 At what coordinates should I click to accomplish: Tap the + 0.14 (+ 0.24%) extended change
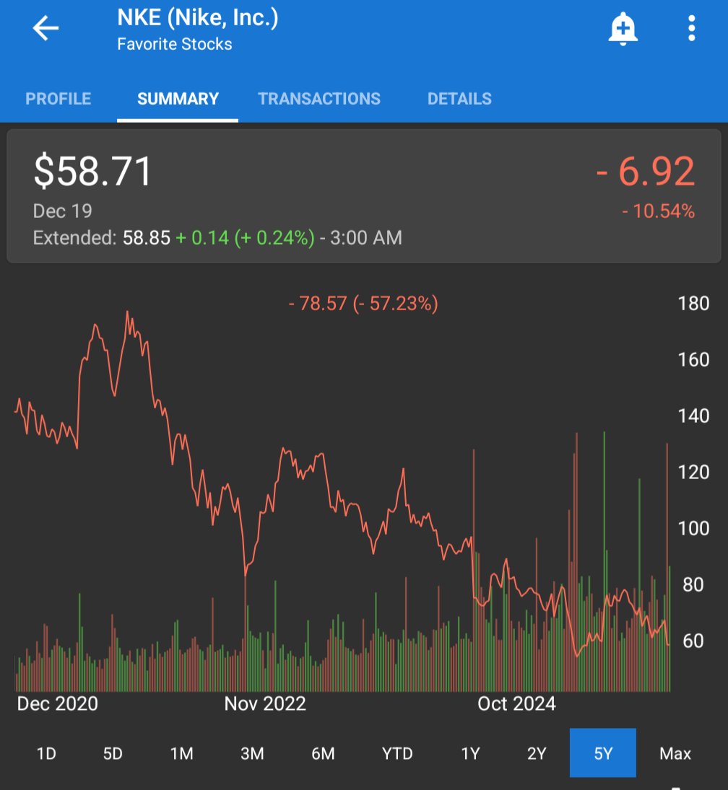[245, 238]
